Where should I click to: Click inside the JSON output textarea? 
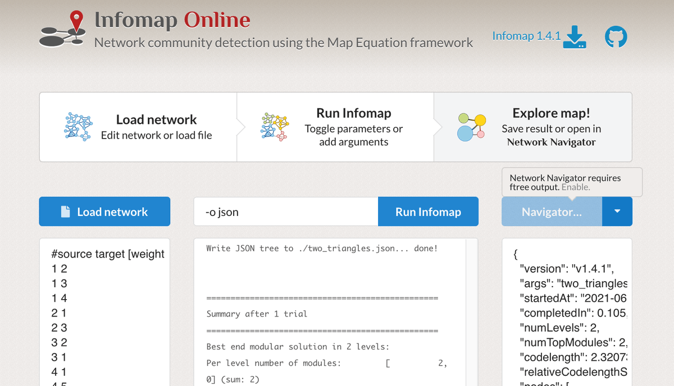[x=567, y=312]
